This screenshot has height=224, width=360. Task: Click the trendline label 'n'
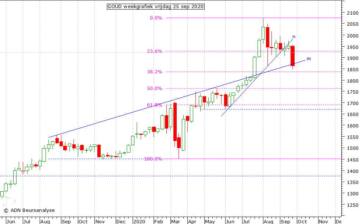tap(294, 37)
